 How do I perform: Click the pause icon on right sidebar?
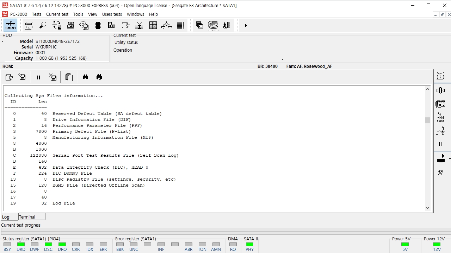point(440,144)
